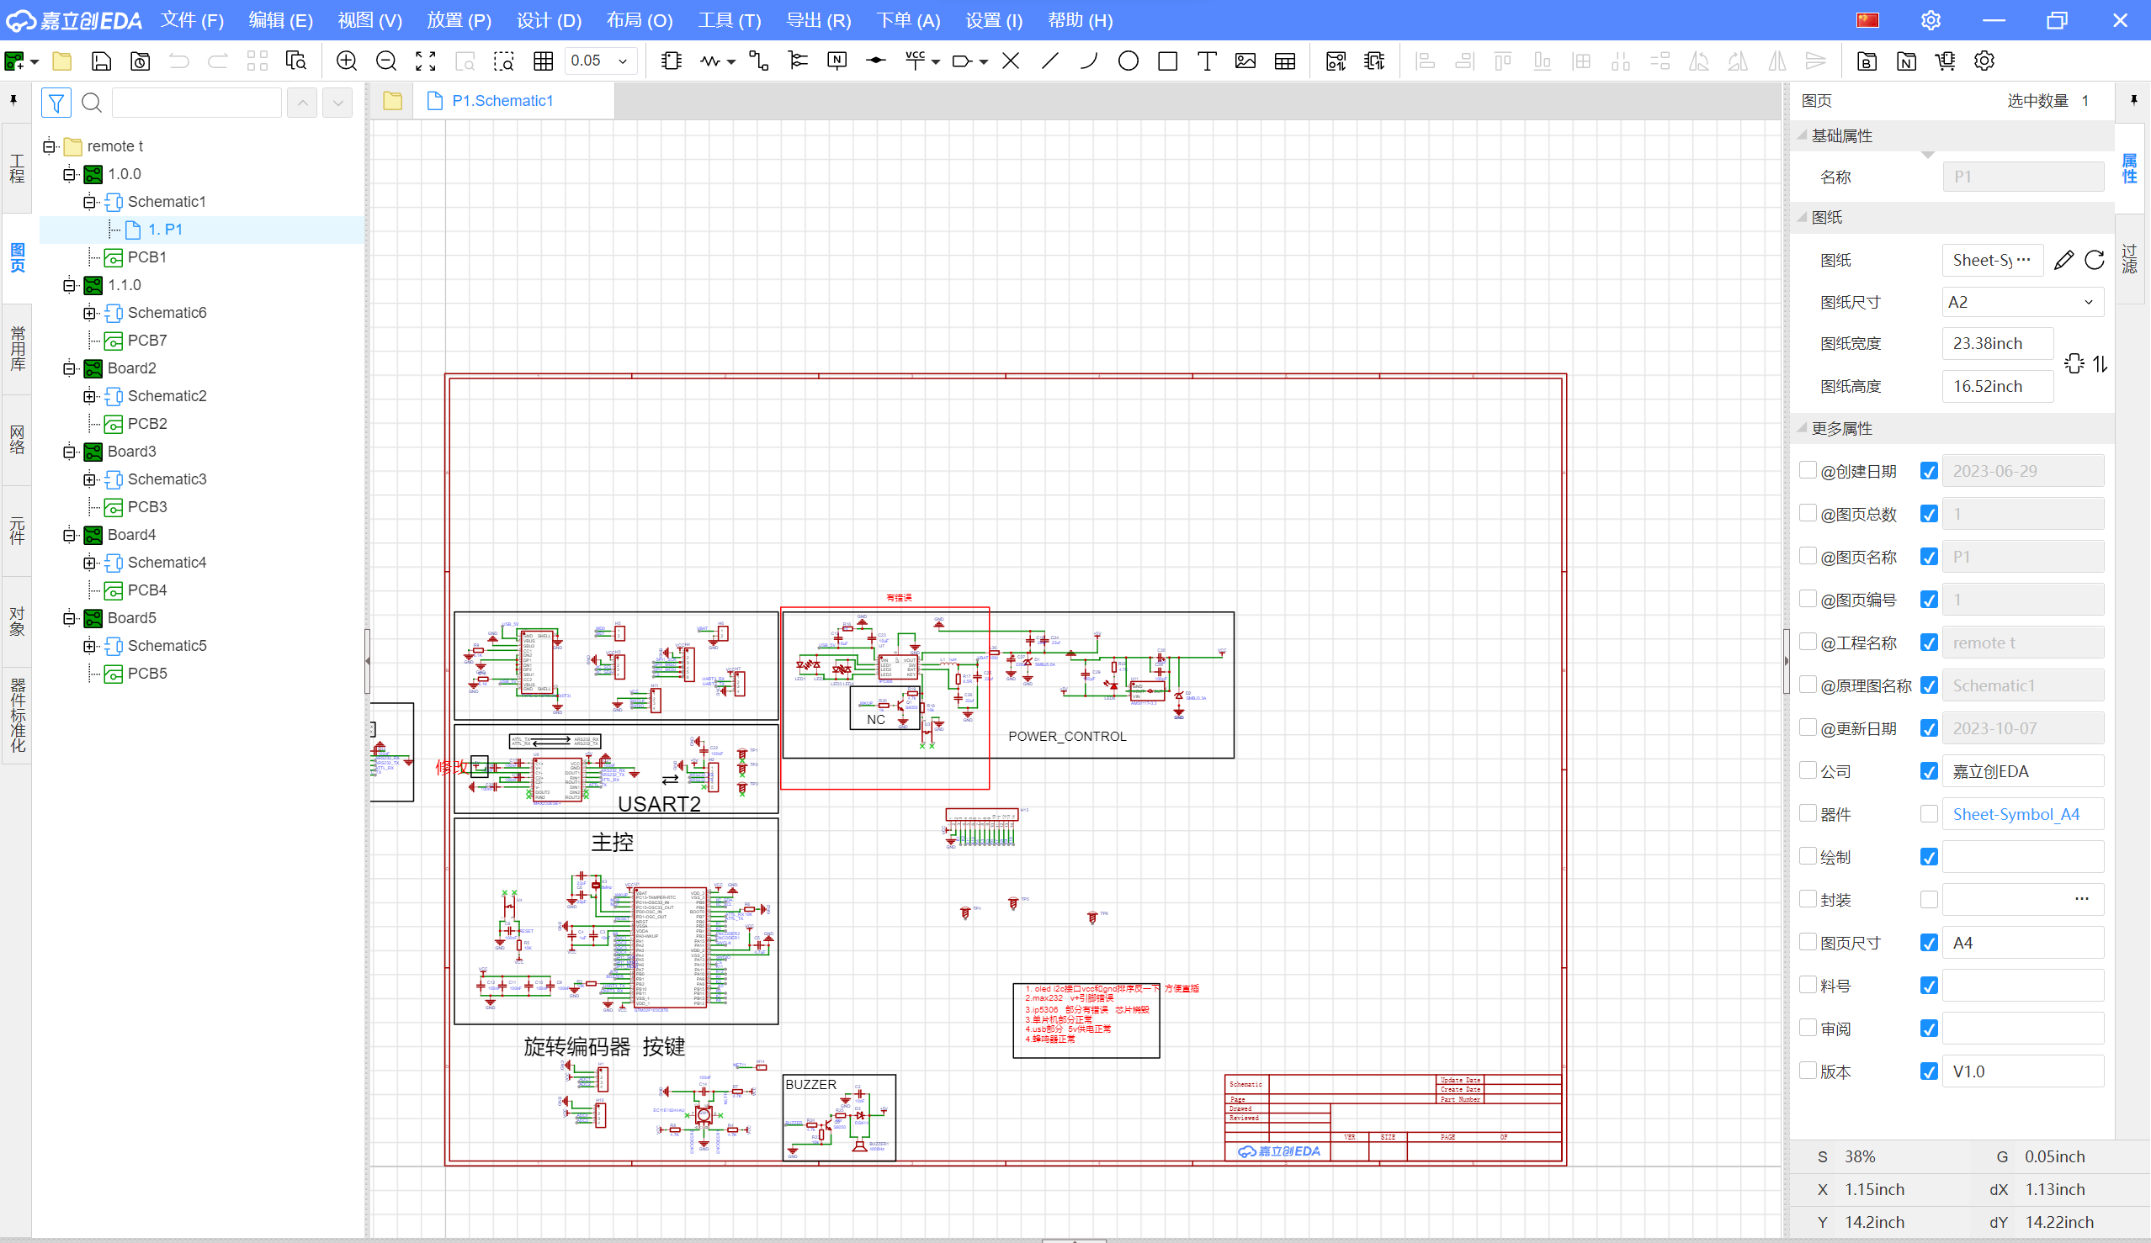Viewport: 2151px width, 1243px height.
Task: Edit the sheet symbol with pencil icon
Action: [x=2064, y=260]
